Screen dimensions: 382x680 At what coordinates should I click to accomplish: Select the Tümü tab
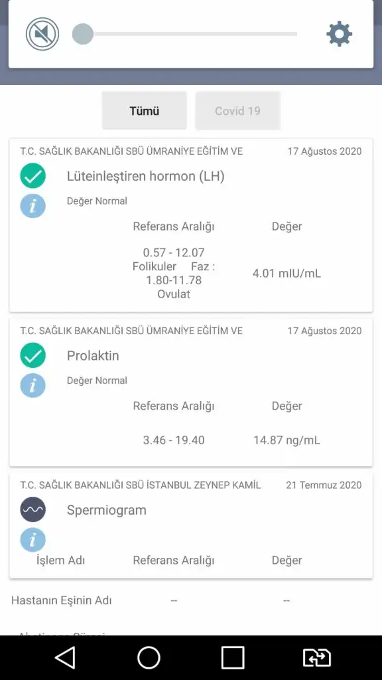click(144, 111)
